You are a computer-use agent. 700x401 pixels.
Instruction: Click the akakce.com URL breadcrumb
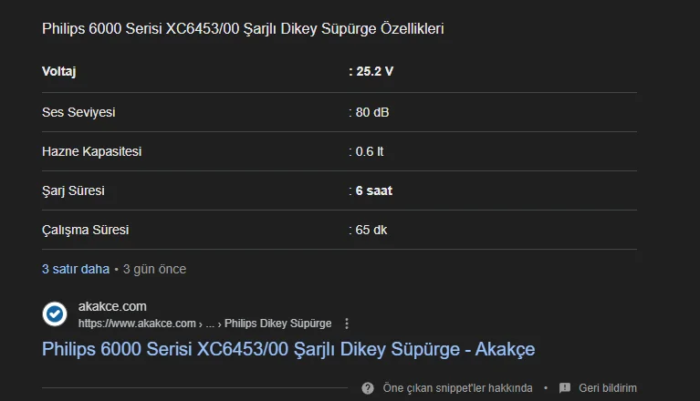click(x=204, y=324)
